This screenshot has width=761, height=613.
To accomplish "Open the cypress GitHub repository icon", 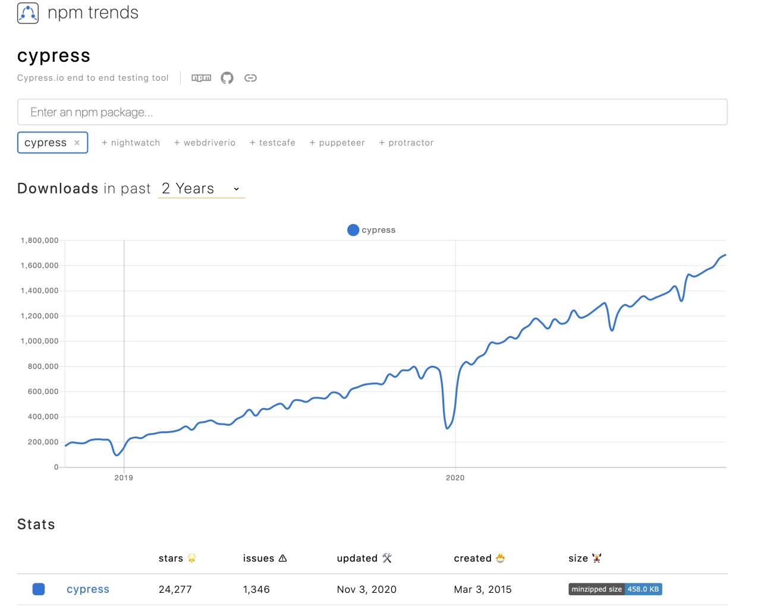I will tap(227, 78).
